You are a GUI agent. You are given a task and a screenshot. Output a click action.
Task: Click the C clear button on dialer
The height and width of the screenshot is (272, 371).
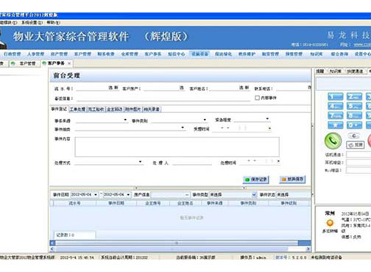(354, 136)
